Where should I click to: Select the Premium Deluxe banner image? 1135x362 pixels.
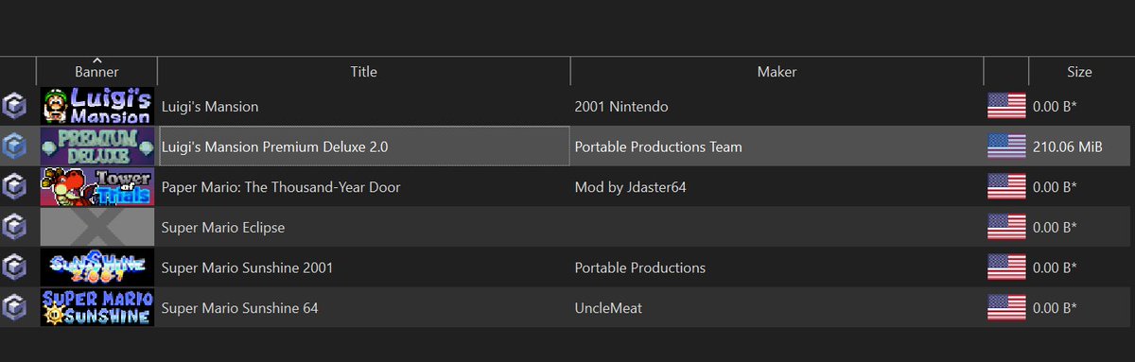(x=96, y=147)
